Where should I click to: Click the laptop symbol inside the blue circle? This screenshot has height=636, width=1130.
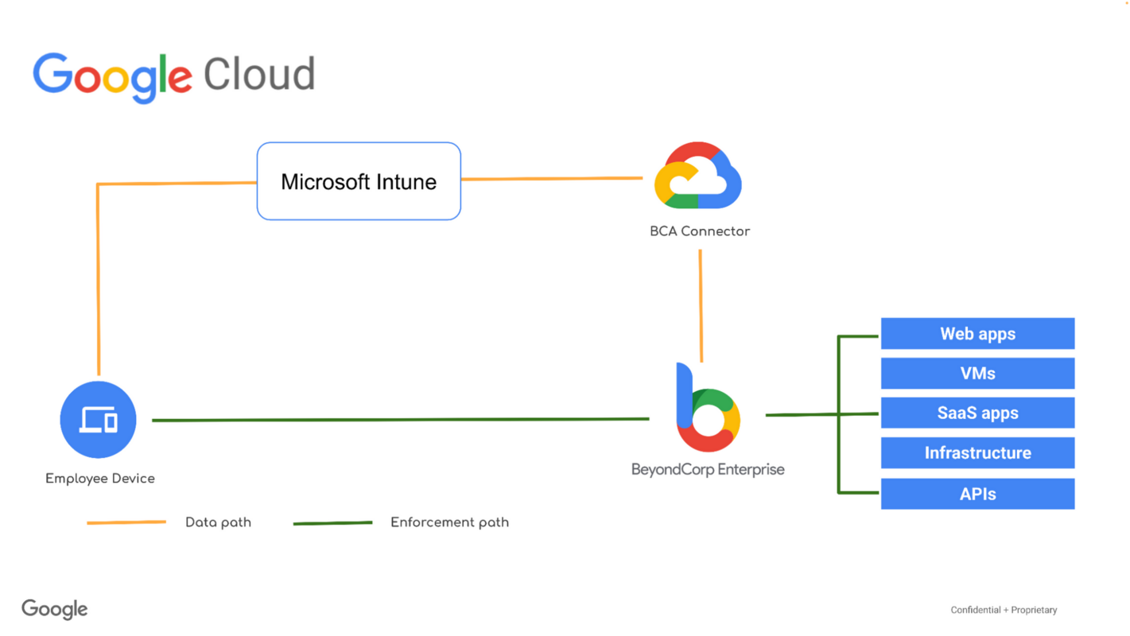coord(97,419)
